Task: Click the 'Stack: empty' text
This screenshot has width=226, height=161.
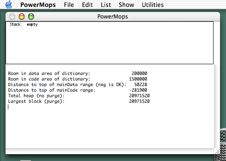Action: coord(24,24)
